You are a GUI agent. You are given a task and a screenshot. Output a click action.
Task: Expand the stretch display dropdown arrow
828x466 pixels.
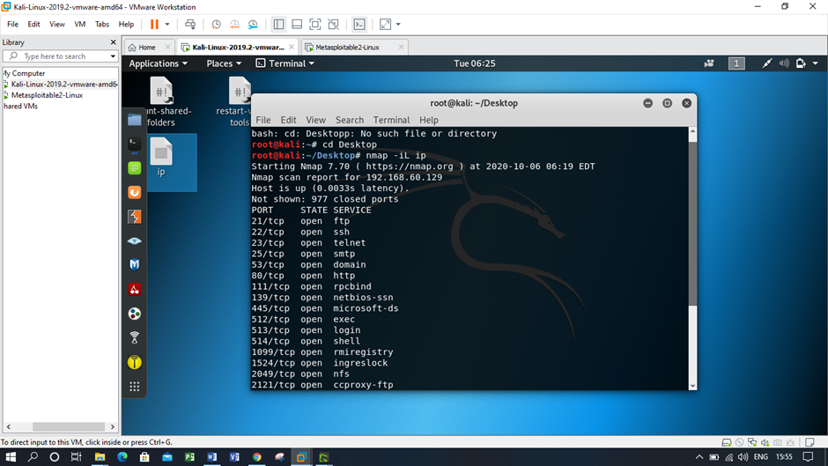click(x=398, y=25)
